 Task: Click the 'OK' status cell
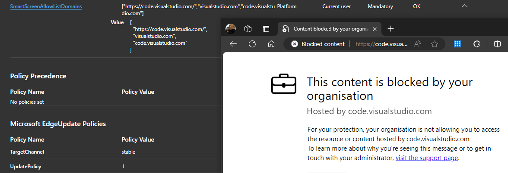416,6
